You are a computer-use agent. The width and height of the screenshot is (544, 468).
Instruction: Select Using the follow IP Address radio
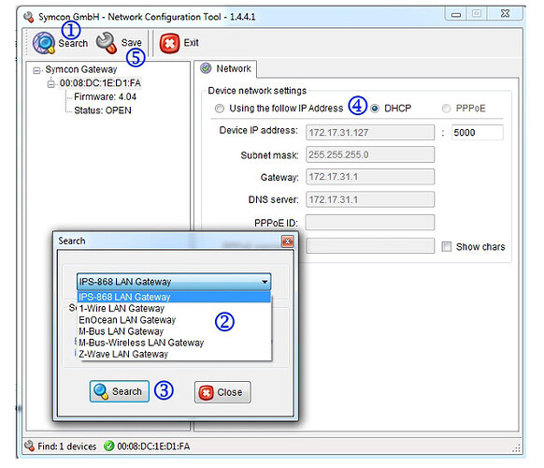click(x=220, y=109)
